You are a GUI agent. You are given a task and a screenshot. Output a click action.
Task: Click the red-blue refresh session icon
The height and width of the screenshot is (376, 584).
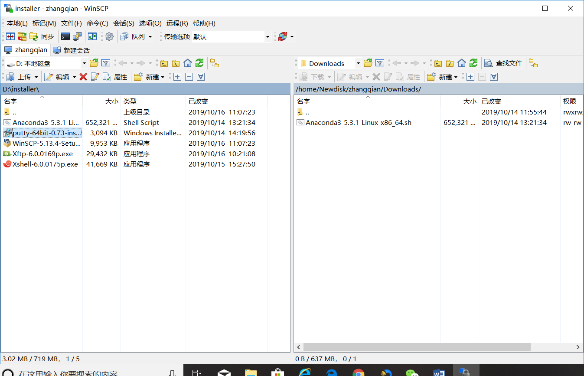(x=283, y=37)
